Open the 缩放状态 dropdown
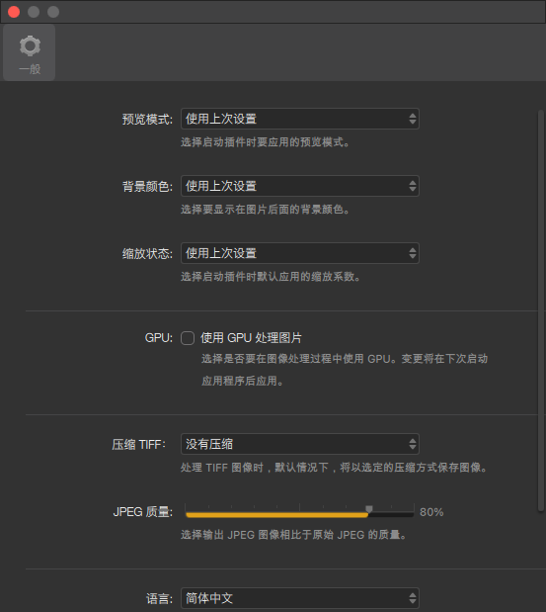546x612 pixels. tap(300, 253)
